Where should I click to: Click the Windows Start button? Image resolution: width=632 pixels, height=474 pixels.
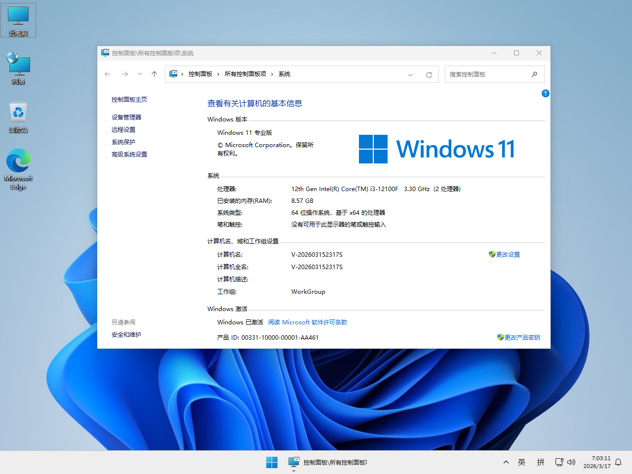[272, 462]
